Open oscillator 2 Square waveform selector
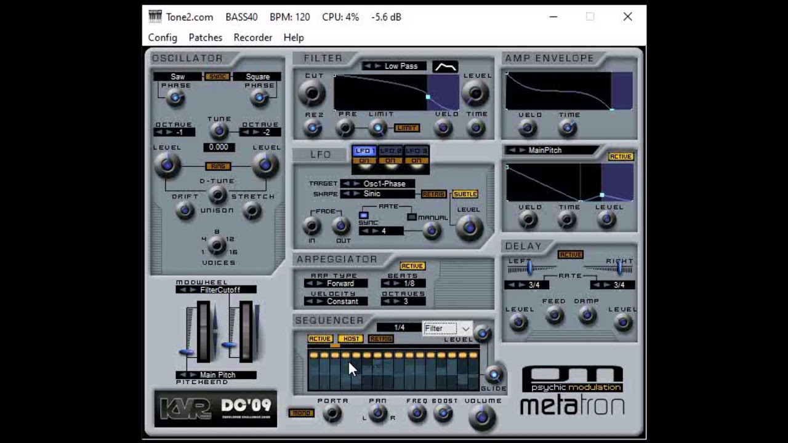788x443 pixels. point(257,77)
